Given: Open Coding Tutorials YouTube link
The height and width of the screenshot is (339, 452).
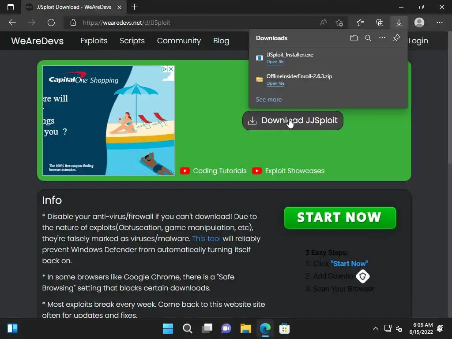Looking at the screenshot, I should pyautogui.click(x=213, y=171).
